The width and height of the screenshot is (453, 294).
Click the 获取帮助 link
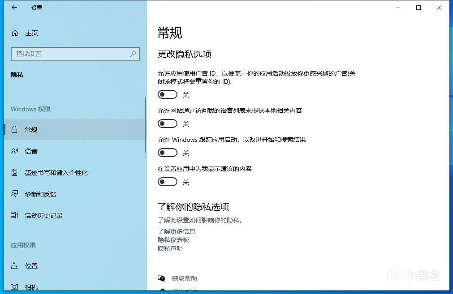tap(184, 278)
